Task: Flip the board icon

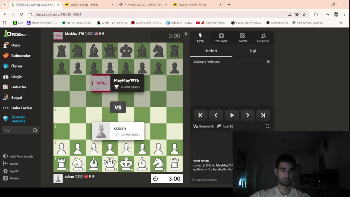Action: (267, 126)
